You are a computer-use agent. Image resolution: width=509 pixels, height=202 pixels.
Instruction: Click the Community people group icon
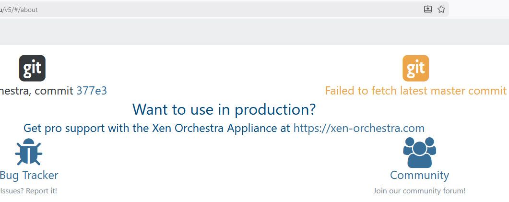(419, 152)
